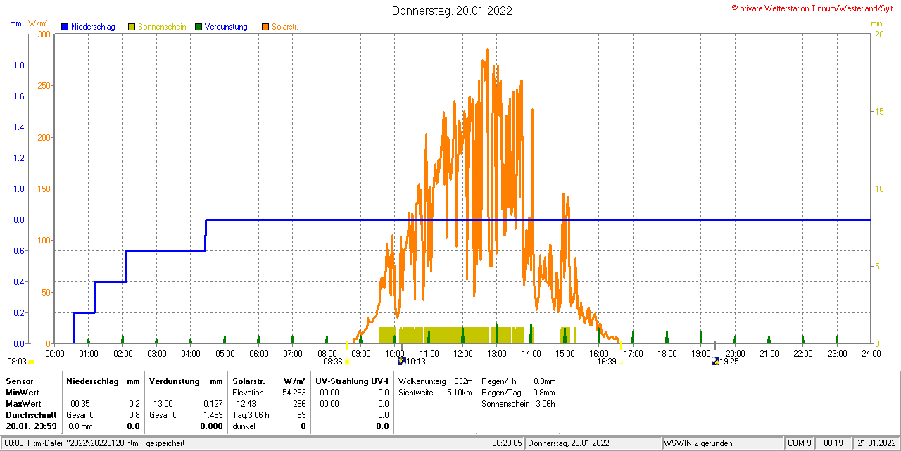
Task: Click the sunrise time 08:36 label
Action: [x=333, y=362]
